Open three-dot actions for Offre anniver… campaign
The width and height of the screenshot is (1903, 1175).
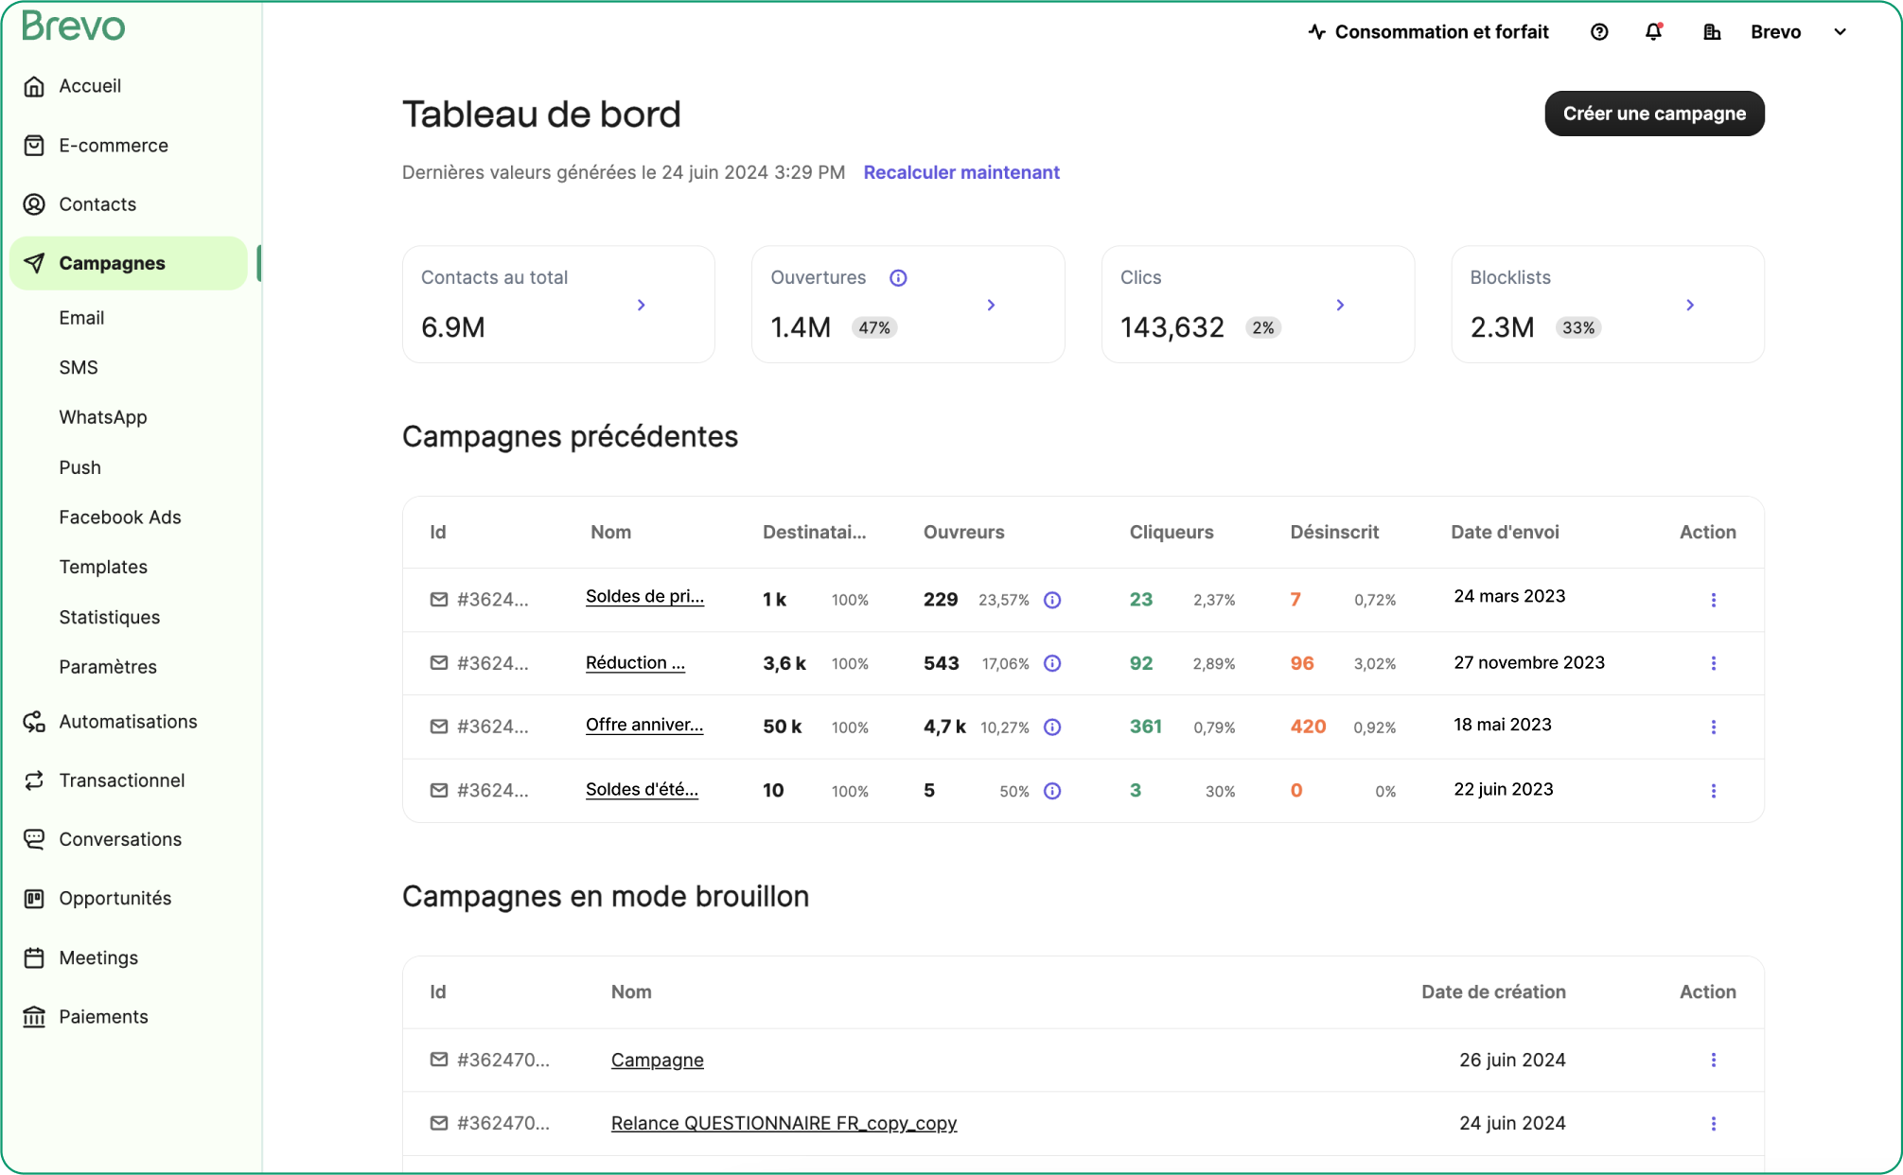point(1713,727)
